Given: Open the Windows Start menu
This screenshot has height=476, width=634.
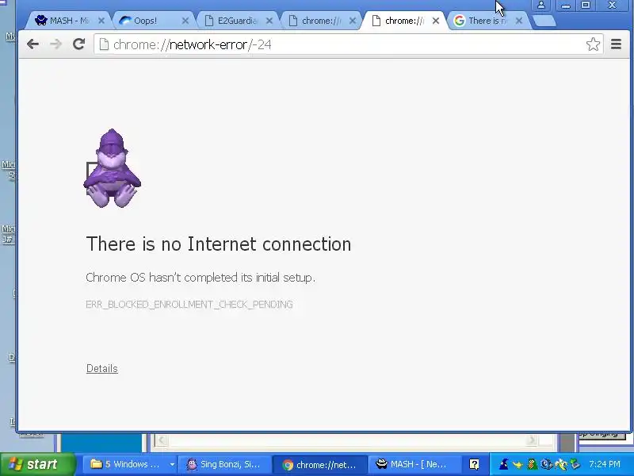Looking at the screenshot, I should (x=37, y=464).
